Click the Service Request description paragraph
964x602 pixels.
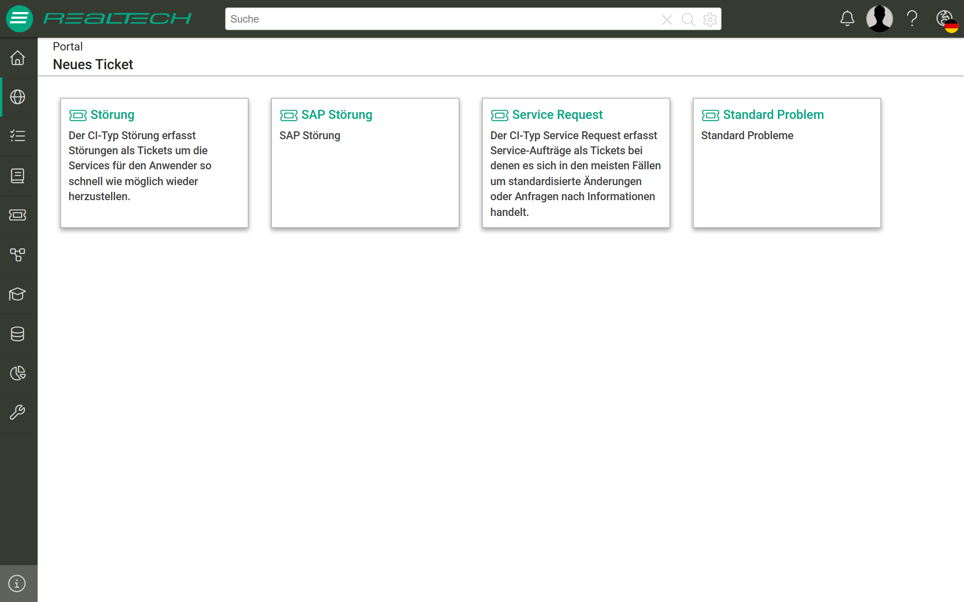(575, 173)
